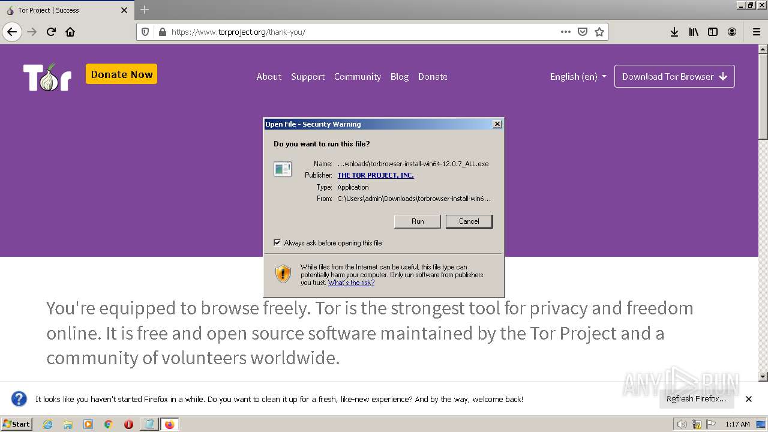Click the volume speaker tray icon
This screenshot has height=432, width=768.
(682, 424)
